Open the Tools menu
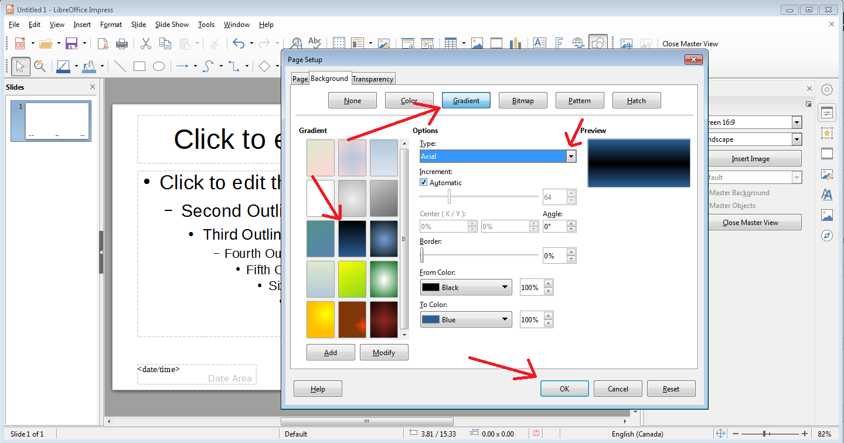Viewport: 844px width, 443px height. click(206, 25)
